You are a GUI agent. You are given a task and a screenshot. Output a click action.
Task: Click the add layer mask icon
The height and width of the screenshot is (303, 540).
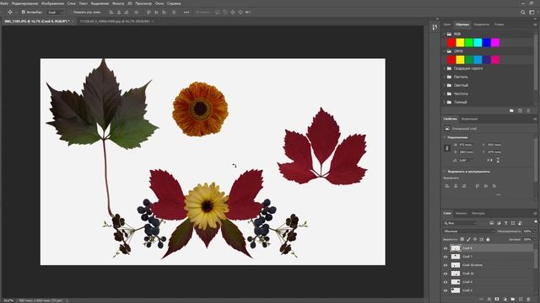pos(497,300)
